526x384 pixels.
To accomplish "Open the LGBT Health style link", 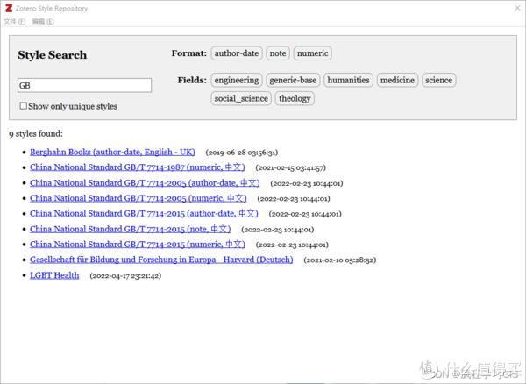I will coord(54,275).
